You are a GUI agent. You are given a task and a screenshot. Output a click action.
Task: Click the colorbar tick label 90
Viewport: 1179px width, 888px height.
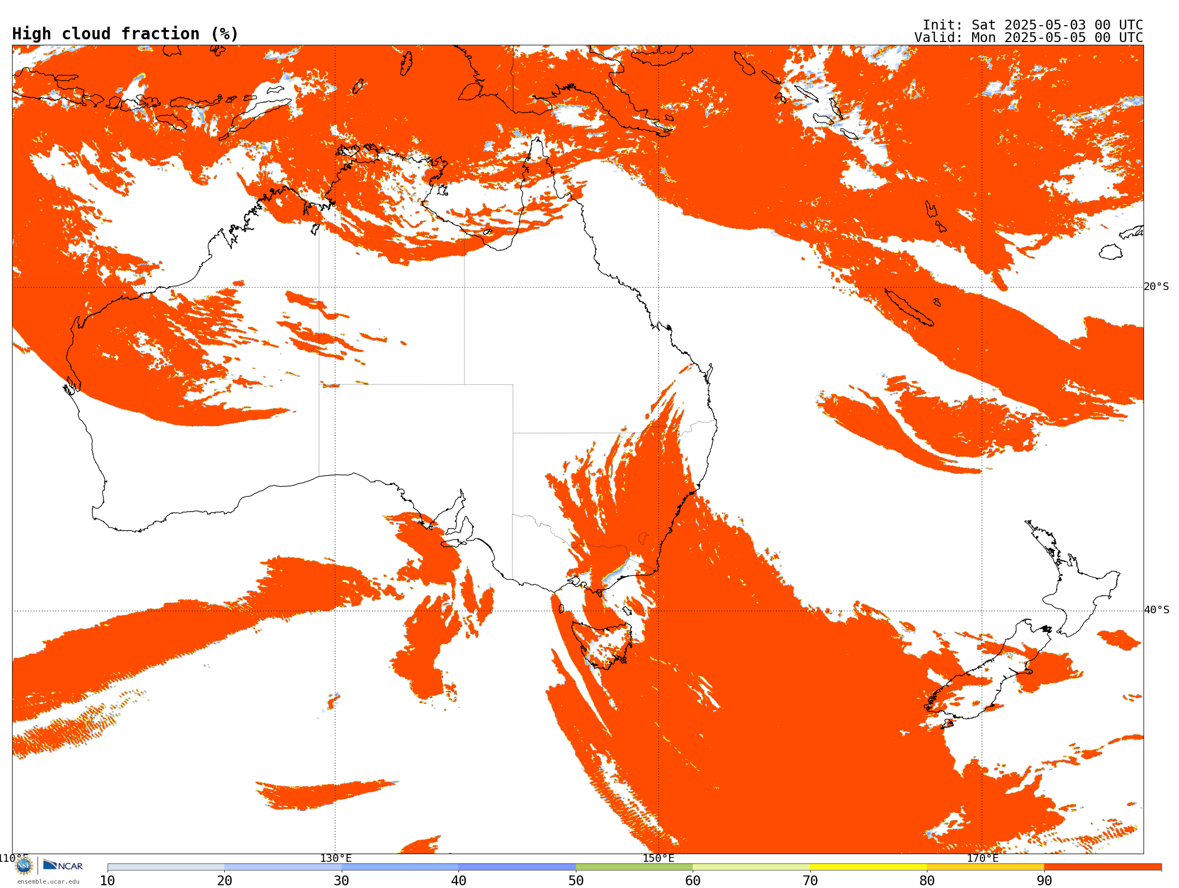pyautogui.click(x=1044, y=881)
